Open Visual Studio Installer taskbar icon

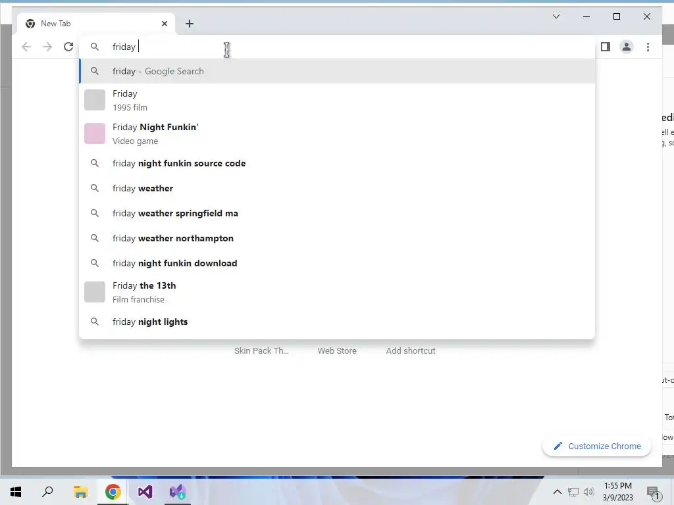point(178,492)
